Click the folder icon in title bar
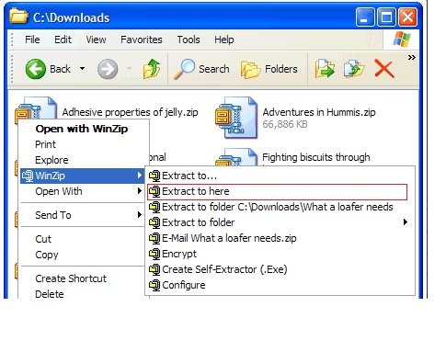446x352 pixels. [x=19, y=17]
